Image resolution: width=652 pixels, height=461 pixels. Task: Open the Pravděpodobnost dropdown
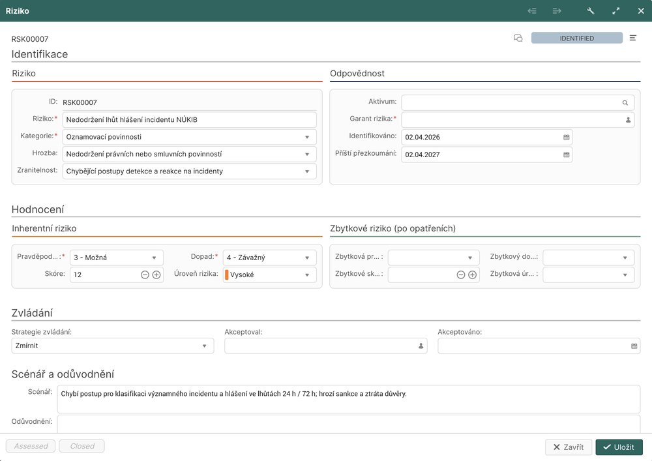pos(154,258)
